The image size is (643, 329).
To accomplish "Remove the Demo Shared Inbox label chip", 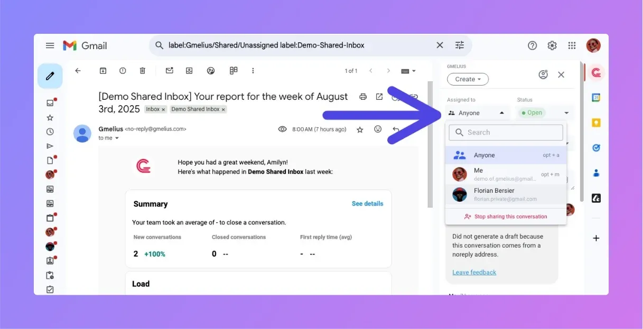I will (223, 109).
